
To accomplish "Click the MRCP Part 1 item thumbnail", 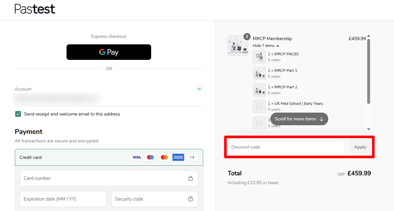I will [259, 73].
